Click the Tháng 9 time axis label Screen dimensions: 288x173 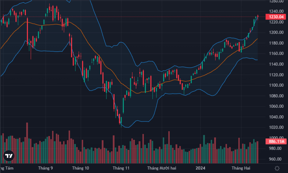point(45,168)
